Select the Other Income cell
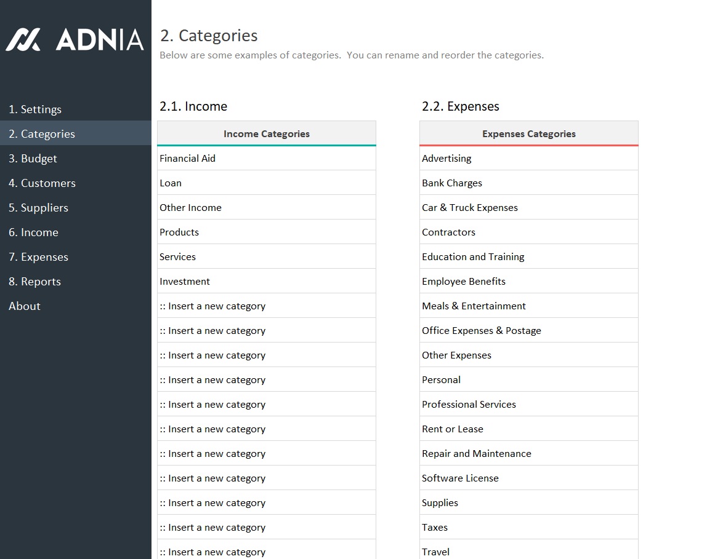 [x=267, y=207]
